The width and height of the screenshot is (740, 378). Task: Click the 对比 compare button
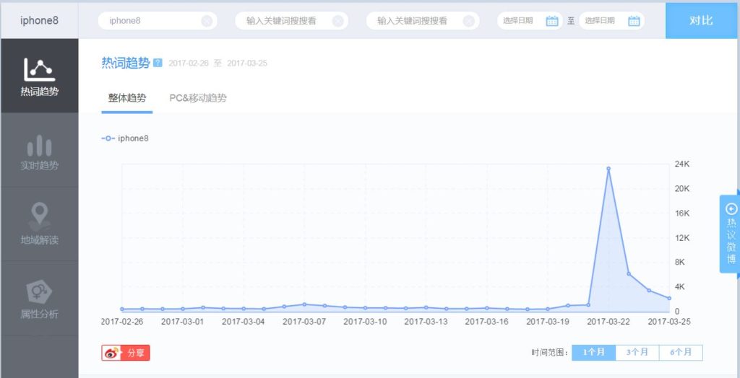701,21
